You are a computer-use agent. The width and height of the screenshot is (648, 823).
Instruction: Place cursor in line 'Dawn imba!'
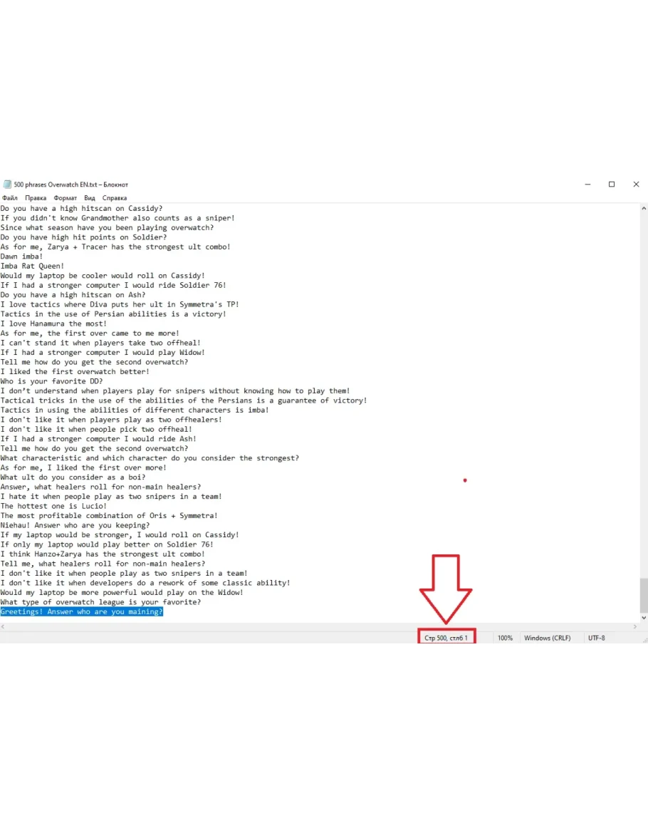pyautogui.click(x=21, y=257)
